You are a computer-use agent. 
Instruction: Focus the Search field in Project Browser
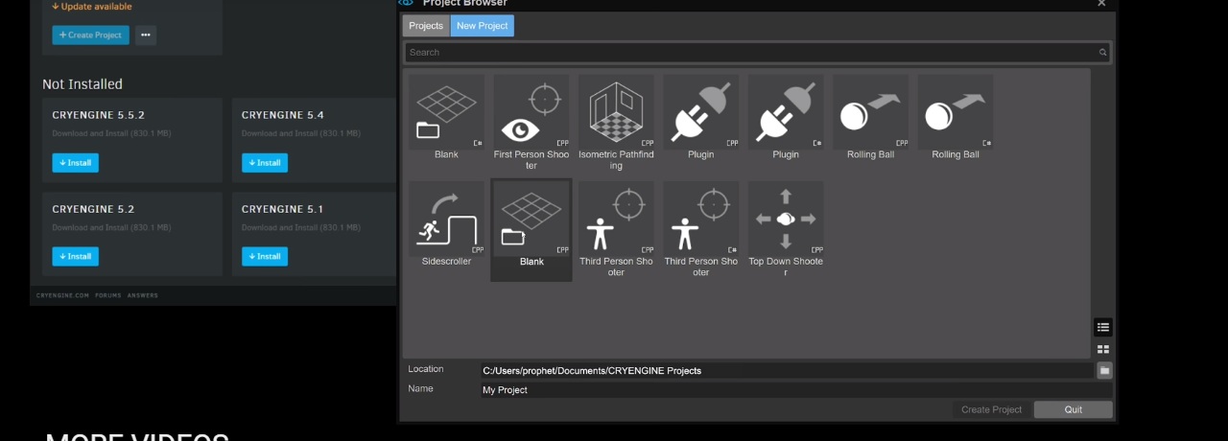[x=757, y=53]
